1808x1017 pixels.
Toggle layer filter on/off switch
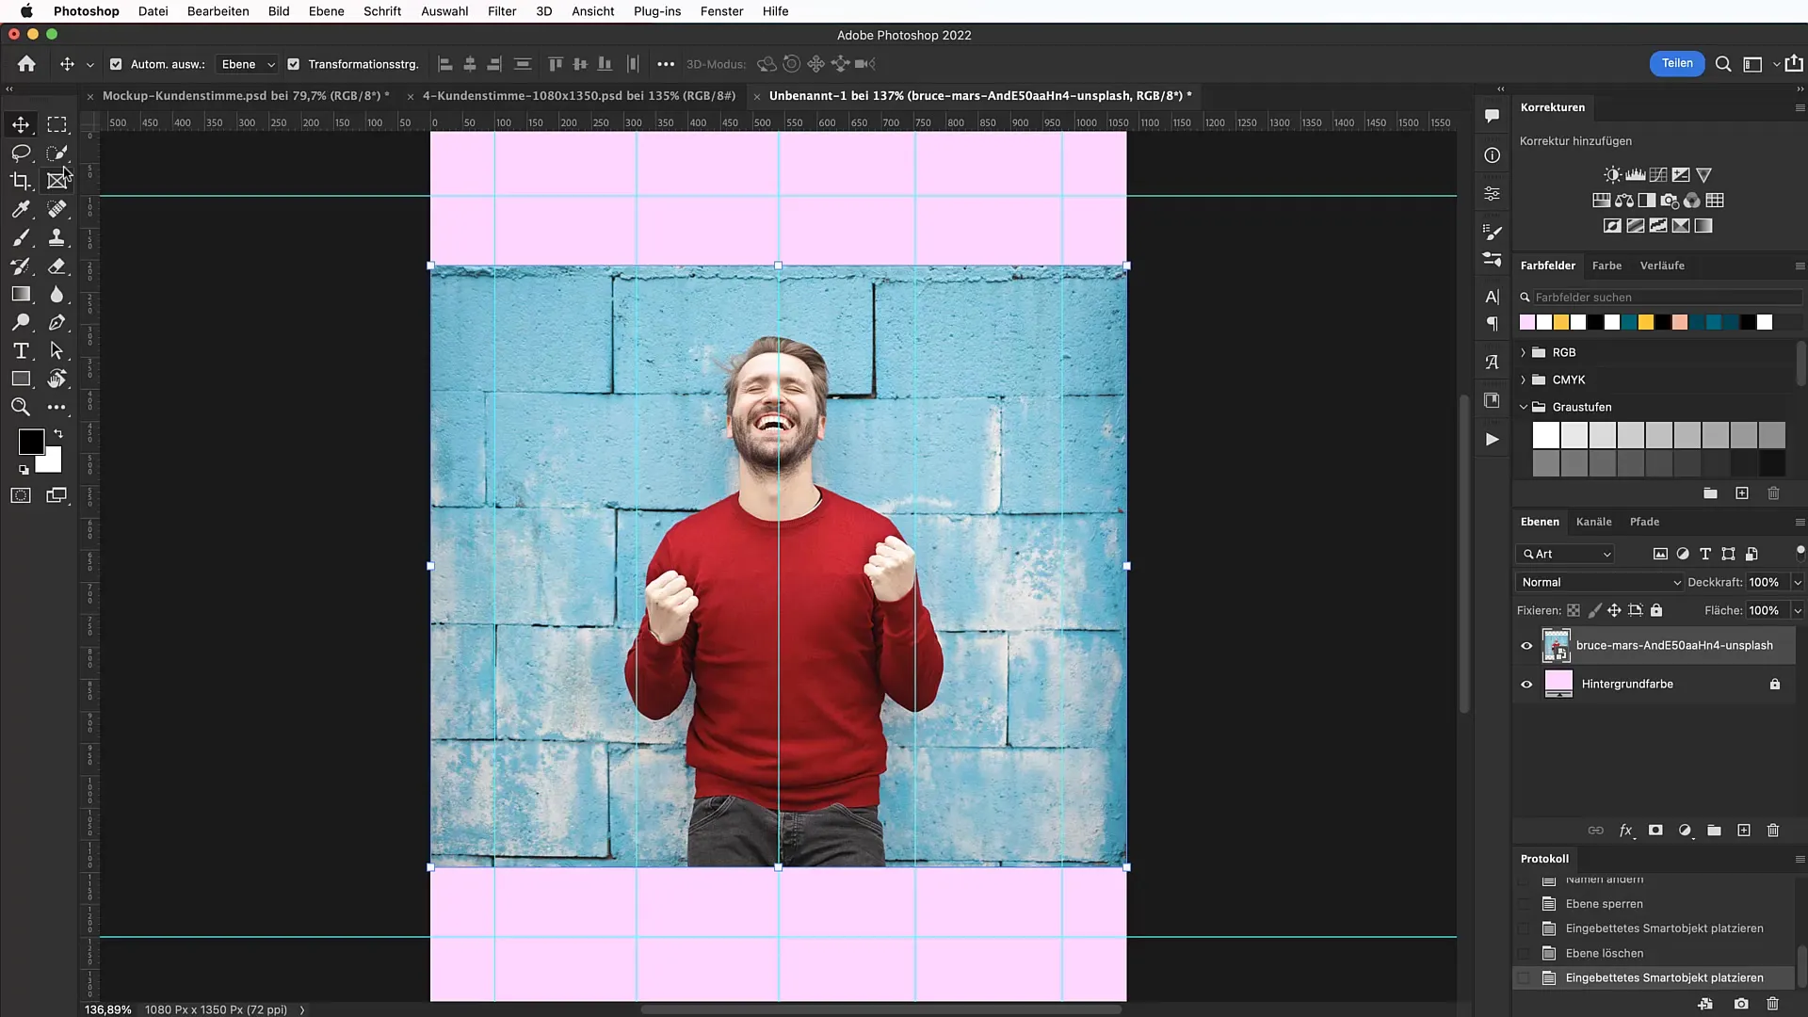(1800, 552)
